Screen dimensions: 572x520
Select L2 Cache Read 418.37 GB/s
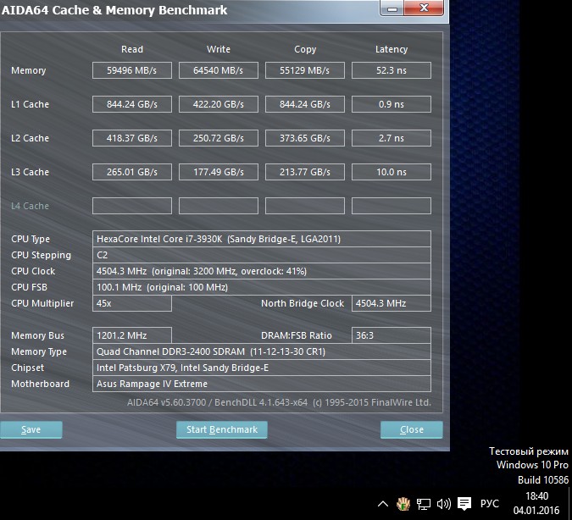[x=132, y=138]
